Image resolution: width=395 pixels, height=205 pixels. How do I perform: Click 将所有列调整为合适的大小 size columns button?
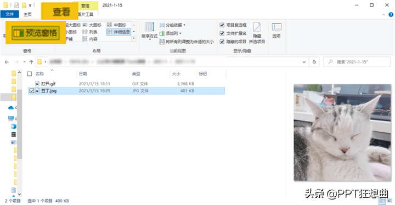[187, 42]
